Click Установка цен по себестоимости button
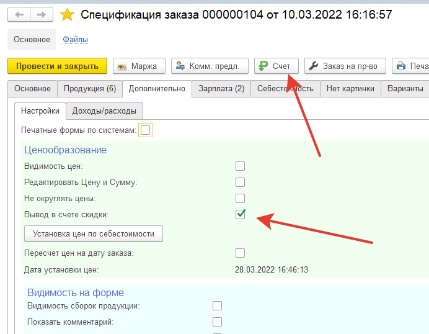The width and height of the screenshot is (429, 334). click(x=94, y=233)
